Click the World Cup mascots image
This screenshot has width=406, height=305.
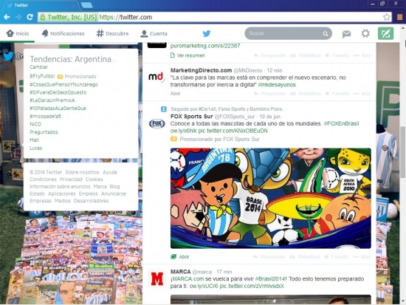click(271, 198)
